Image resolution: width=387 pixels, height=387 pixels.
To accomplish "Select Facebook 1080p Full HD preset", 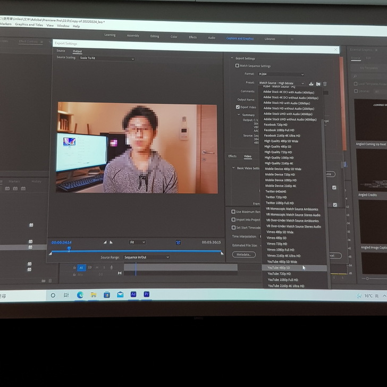I will coord(279,130).
